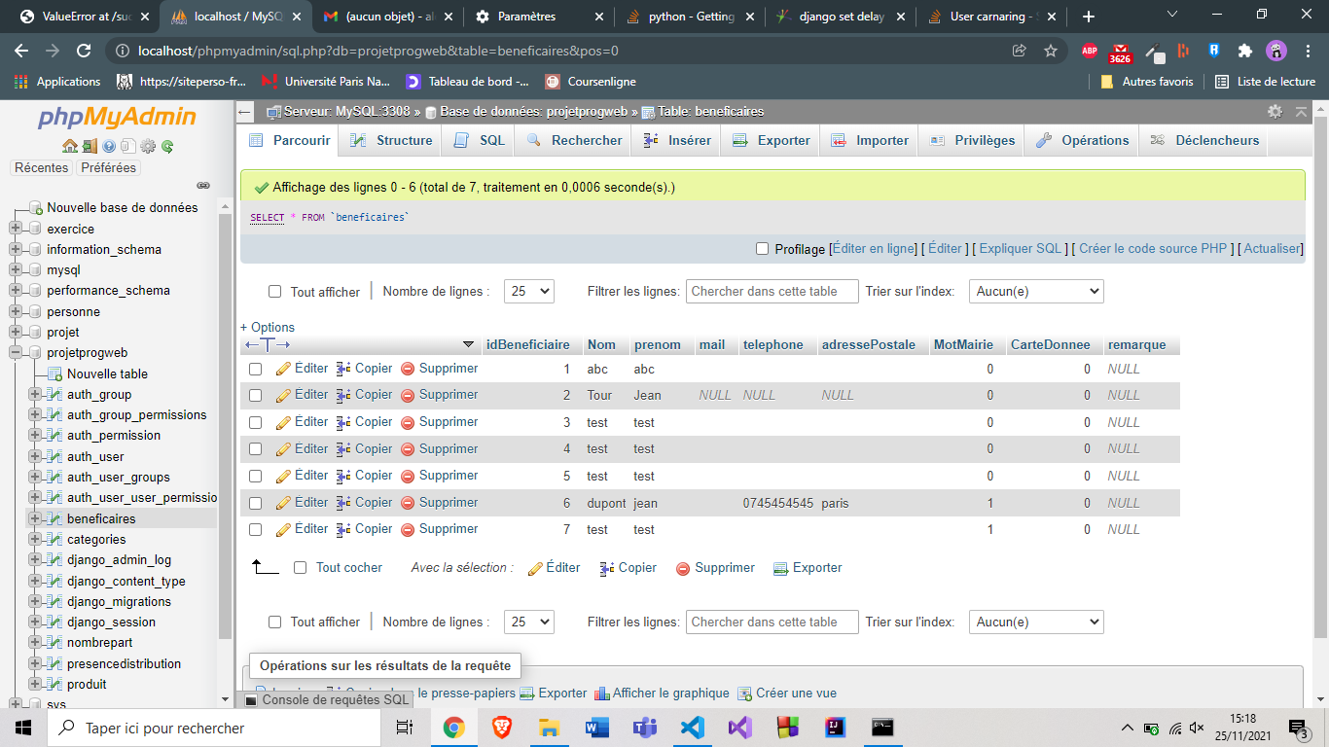Open the Opérations tab
The image size is (1329, 747).
(x=1082, y=141)
